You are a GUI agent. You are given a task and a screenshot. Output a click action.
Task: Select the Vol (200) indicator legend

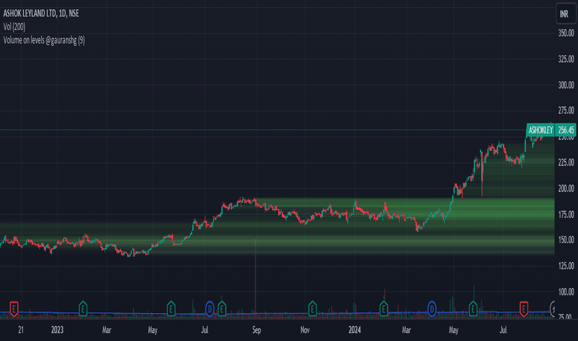click(x=14, y=27)
